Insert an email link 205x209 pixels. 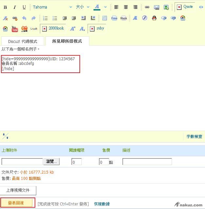pyautogui.click(x=157, y=7)
